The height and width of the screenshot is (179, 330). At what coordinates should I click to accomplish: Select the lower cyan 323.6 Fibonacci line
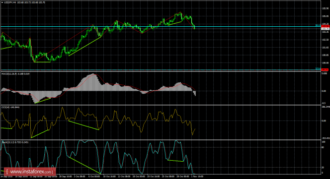pos(160,70)
